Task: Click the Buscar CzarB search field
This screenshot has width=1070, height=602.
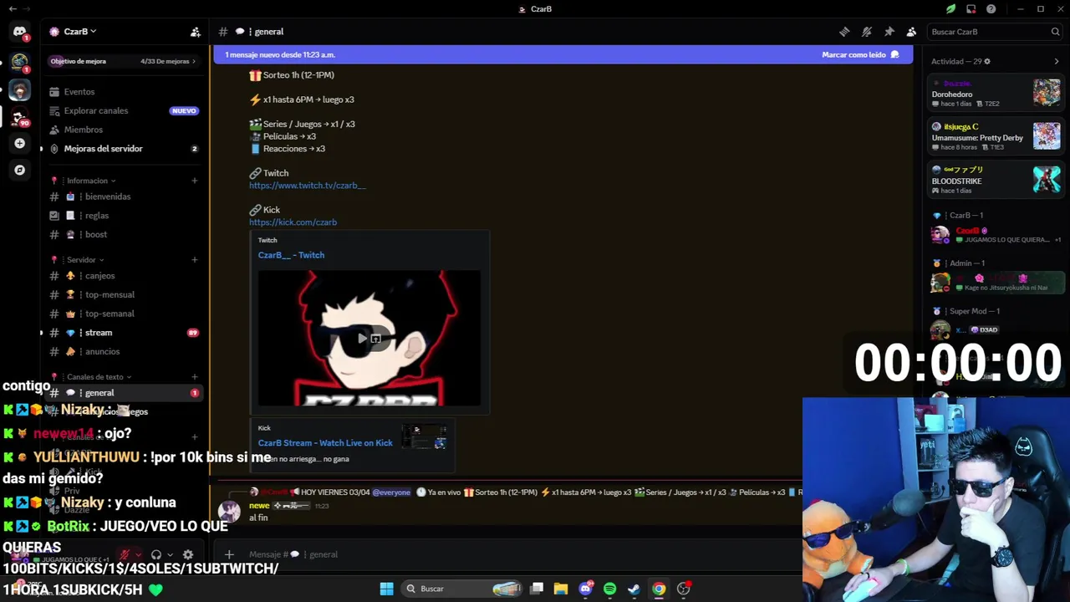Action: tap(995, 32)
